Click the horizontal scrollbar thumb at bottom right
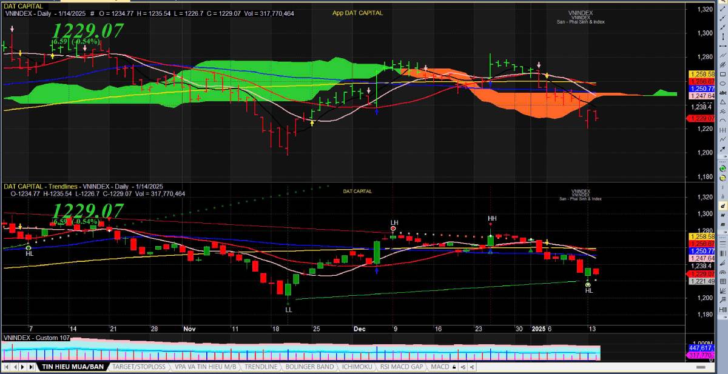This screenshot has height=374, width=728. pos(701,367)
